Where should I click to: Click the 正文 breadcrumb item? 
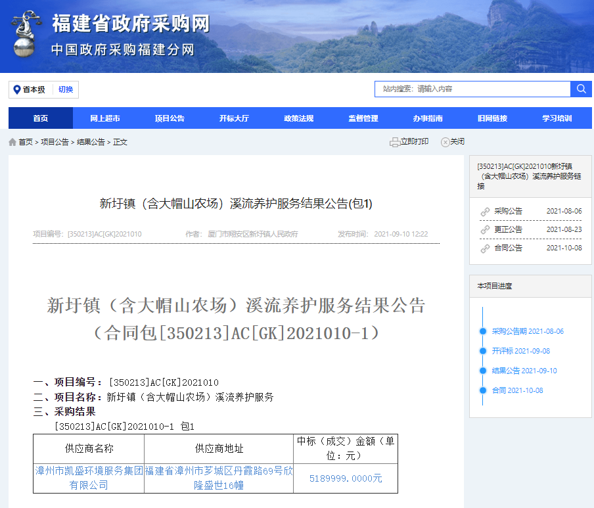pyautogui.click(x=120, y=142)
